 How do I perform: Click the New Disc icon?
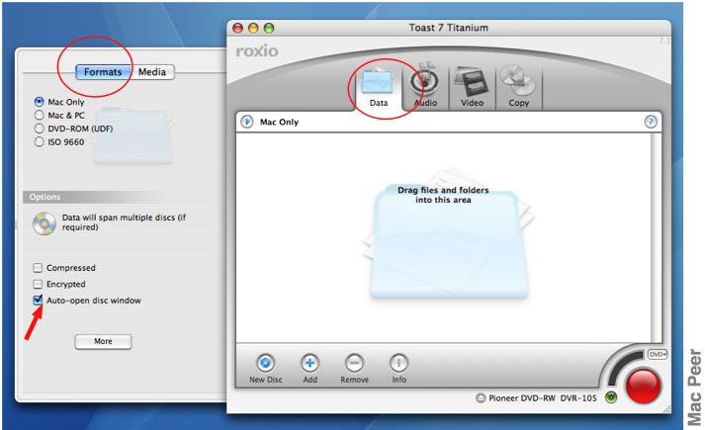click(265, 363)
